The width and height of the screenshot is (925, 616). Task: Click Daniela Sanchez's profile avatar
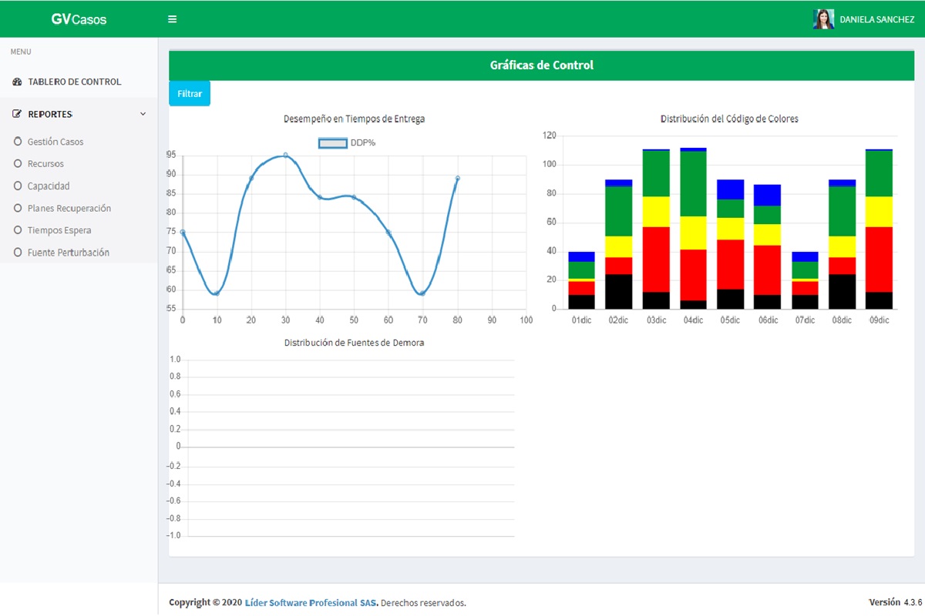point(823,19)
